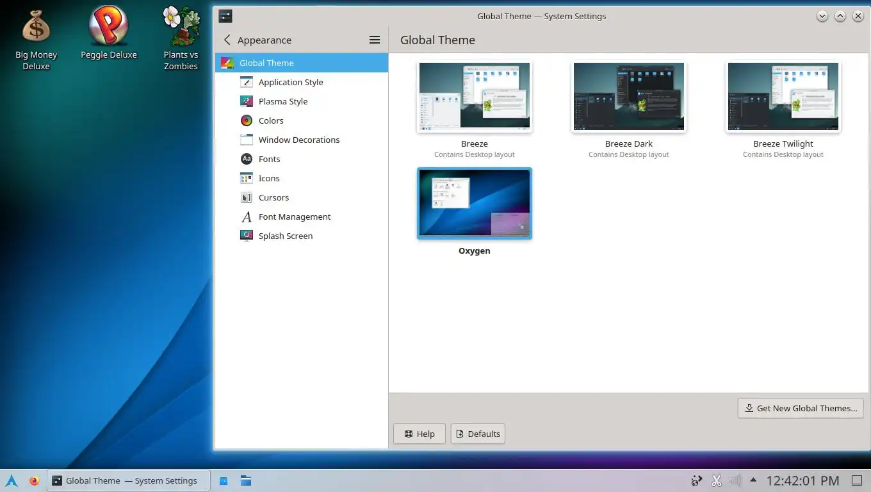This screenshot has width=871, height=492.
Task: Open the sidebar hamburger menu
Action: 375,40
